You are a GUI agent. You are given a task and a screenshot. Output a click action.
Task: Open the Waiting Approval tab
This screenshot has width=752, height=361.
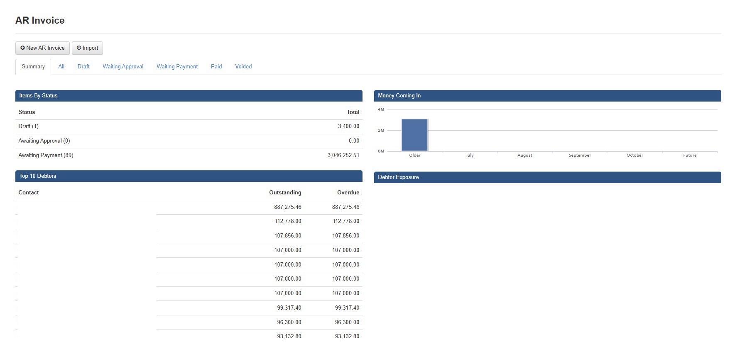tap(123, 67)
